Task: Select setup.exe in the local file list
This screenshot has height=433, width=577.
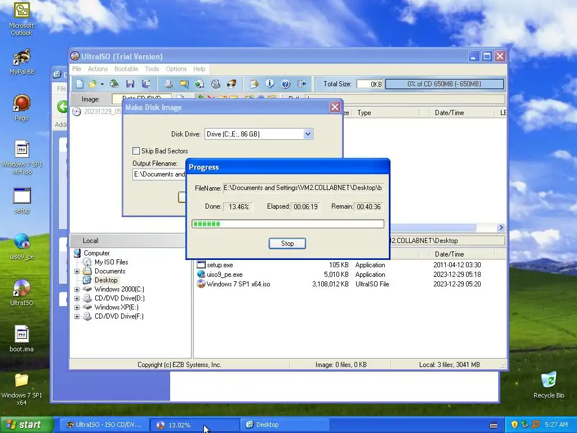Action: coord(220,265)
